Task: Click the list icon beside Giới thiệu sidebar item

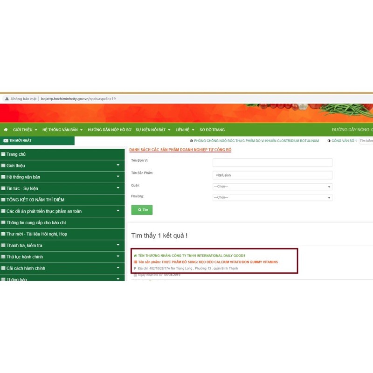Action: [3, 166]
